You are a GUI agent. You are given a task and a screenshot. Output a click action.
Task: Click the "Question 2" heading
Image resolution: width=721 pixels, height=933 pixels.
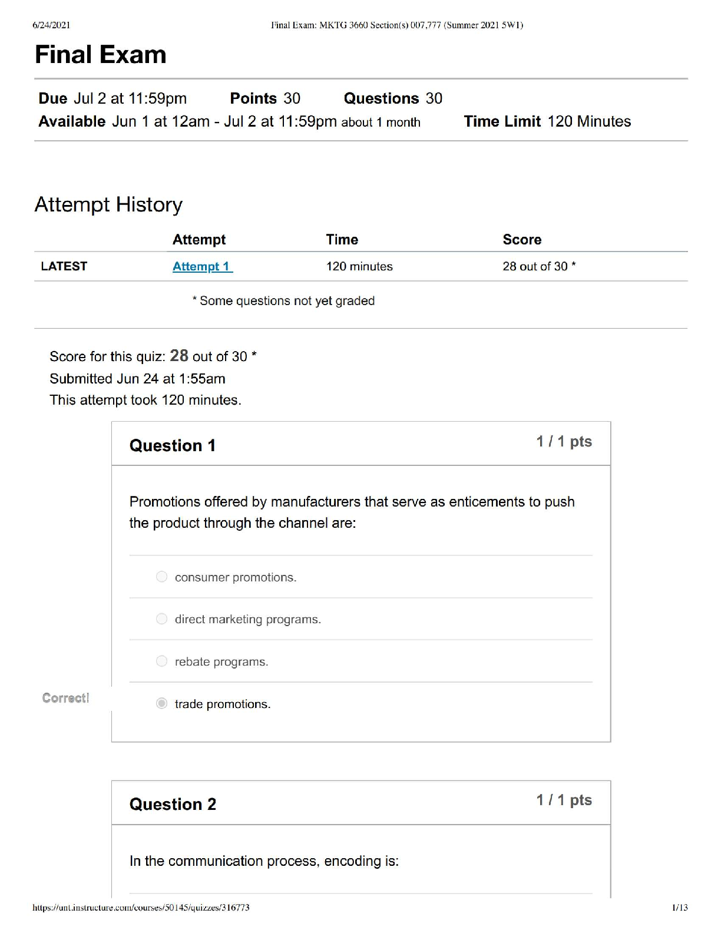pyautogui.click(x=173, y=804)
